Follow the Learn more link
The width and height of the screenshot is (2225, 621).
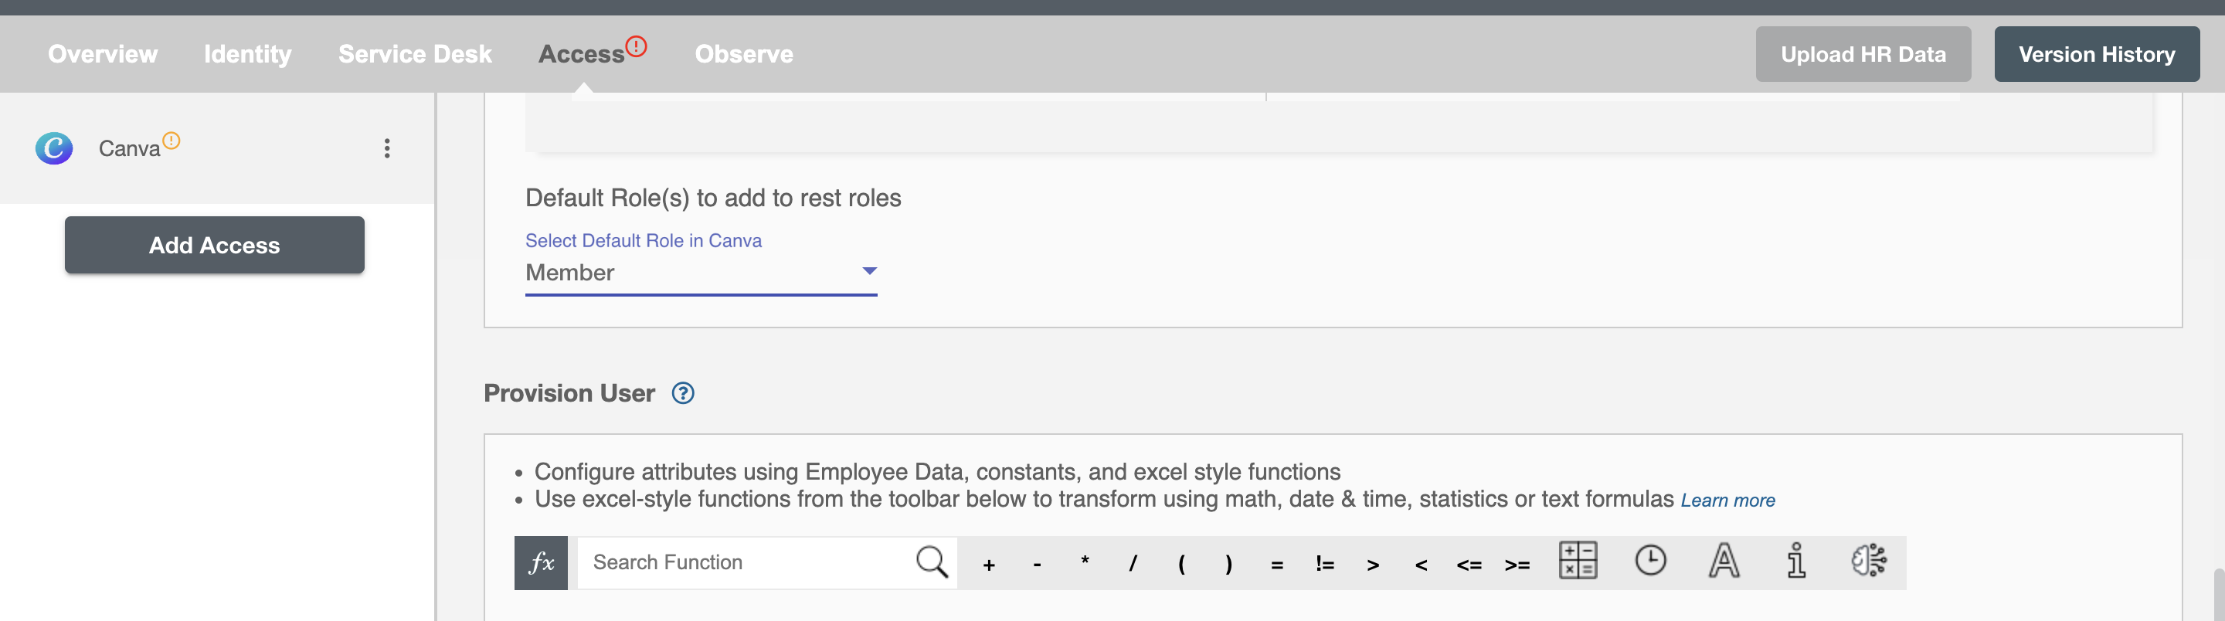point(1727,501)
